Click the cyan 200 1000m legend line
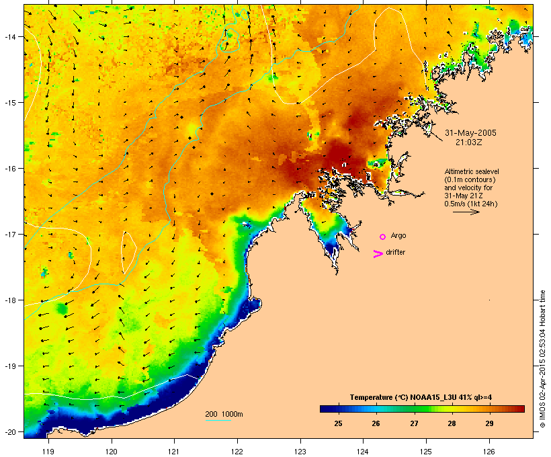The image size is (551, 457). click(218, 420)
